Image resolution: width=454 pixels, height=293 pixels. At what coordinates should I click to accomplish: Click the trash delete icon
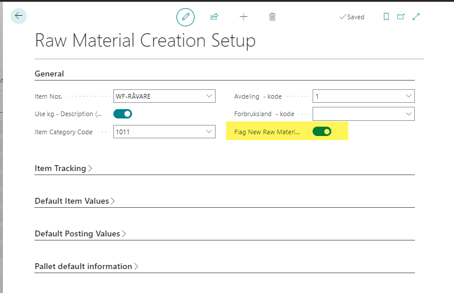click(272, 17)
